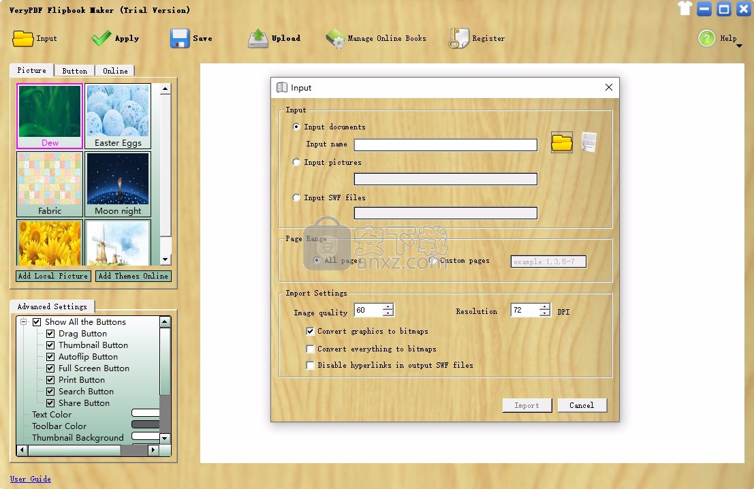This screenshot has width=754, height=489.
Task: Click right arrow of Advanced Settings horizontal scrollbar
Action: (x=153, y=450)
